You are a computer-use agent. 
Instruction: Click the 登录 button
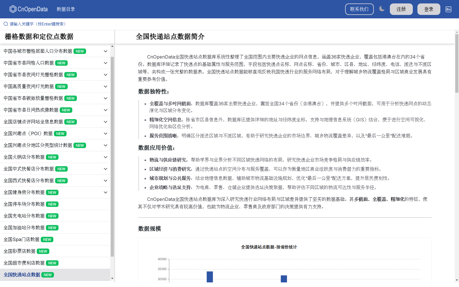[x=429, y=9]
